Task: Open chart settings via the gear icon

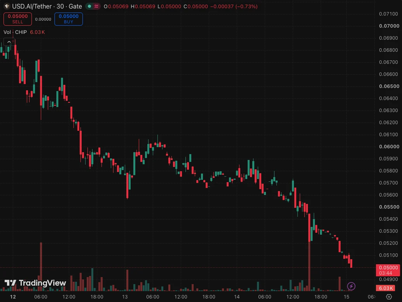Action: 389,297
